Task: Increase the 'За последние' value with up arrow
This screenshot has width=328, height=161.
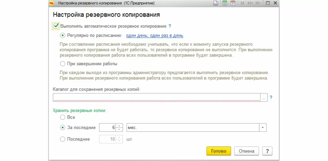Action: [x=119, y=126]
